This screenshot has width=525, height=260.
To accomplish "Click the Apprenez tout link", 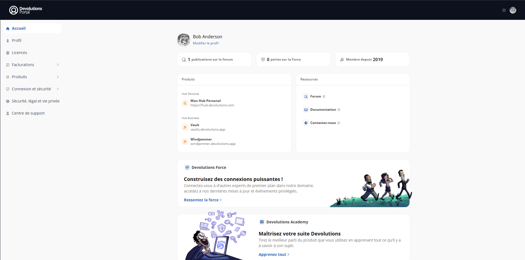I will (274, 254).
